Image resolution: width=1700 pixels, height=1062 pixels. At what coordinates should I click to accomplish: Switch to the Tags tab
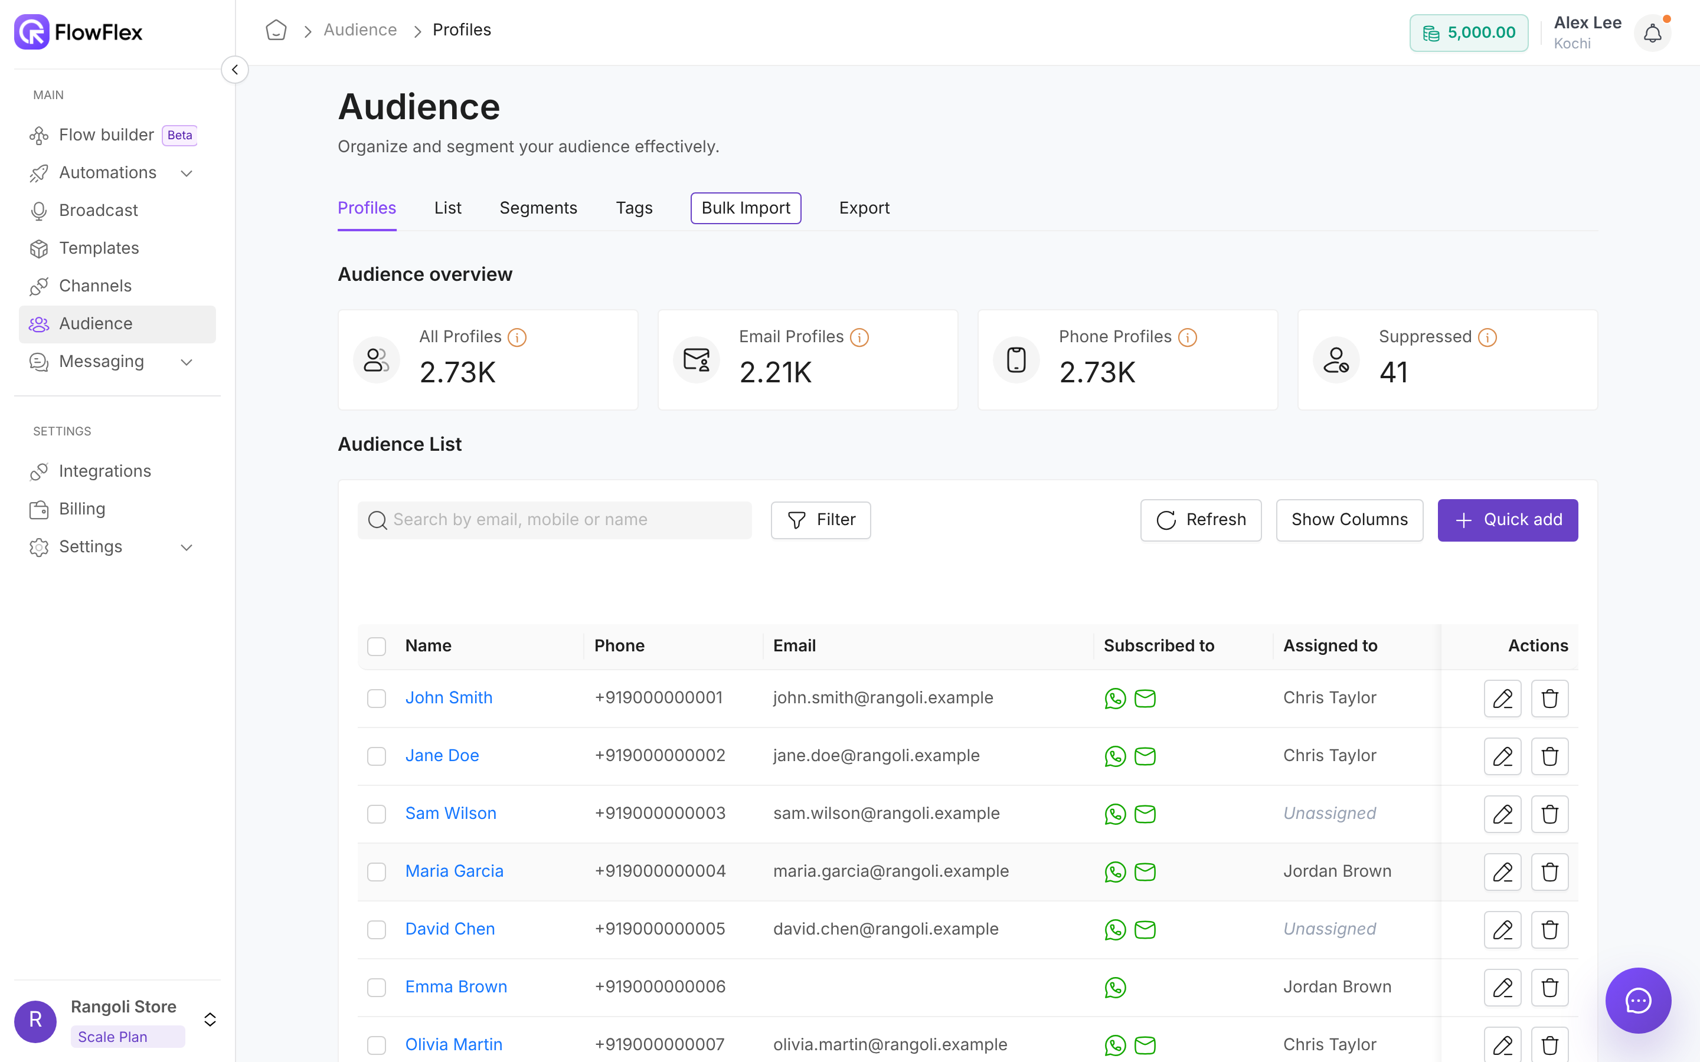coord(633,208)
